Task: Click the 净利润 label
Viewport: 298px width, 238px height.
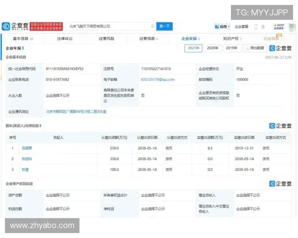Action: point(108,209)
